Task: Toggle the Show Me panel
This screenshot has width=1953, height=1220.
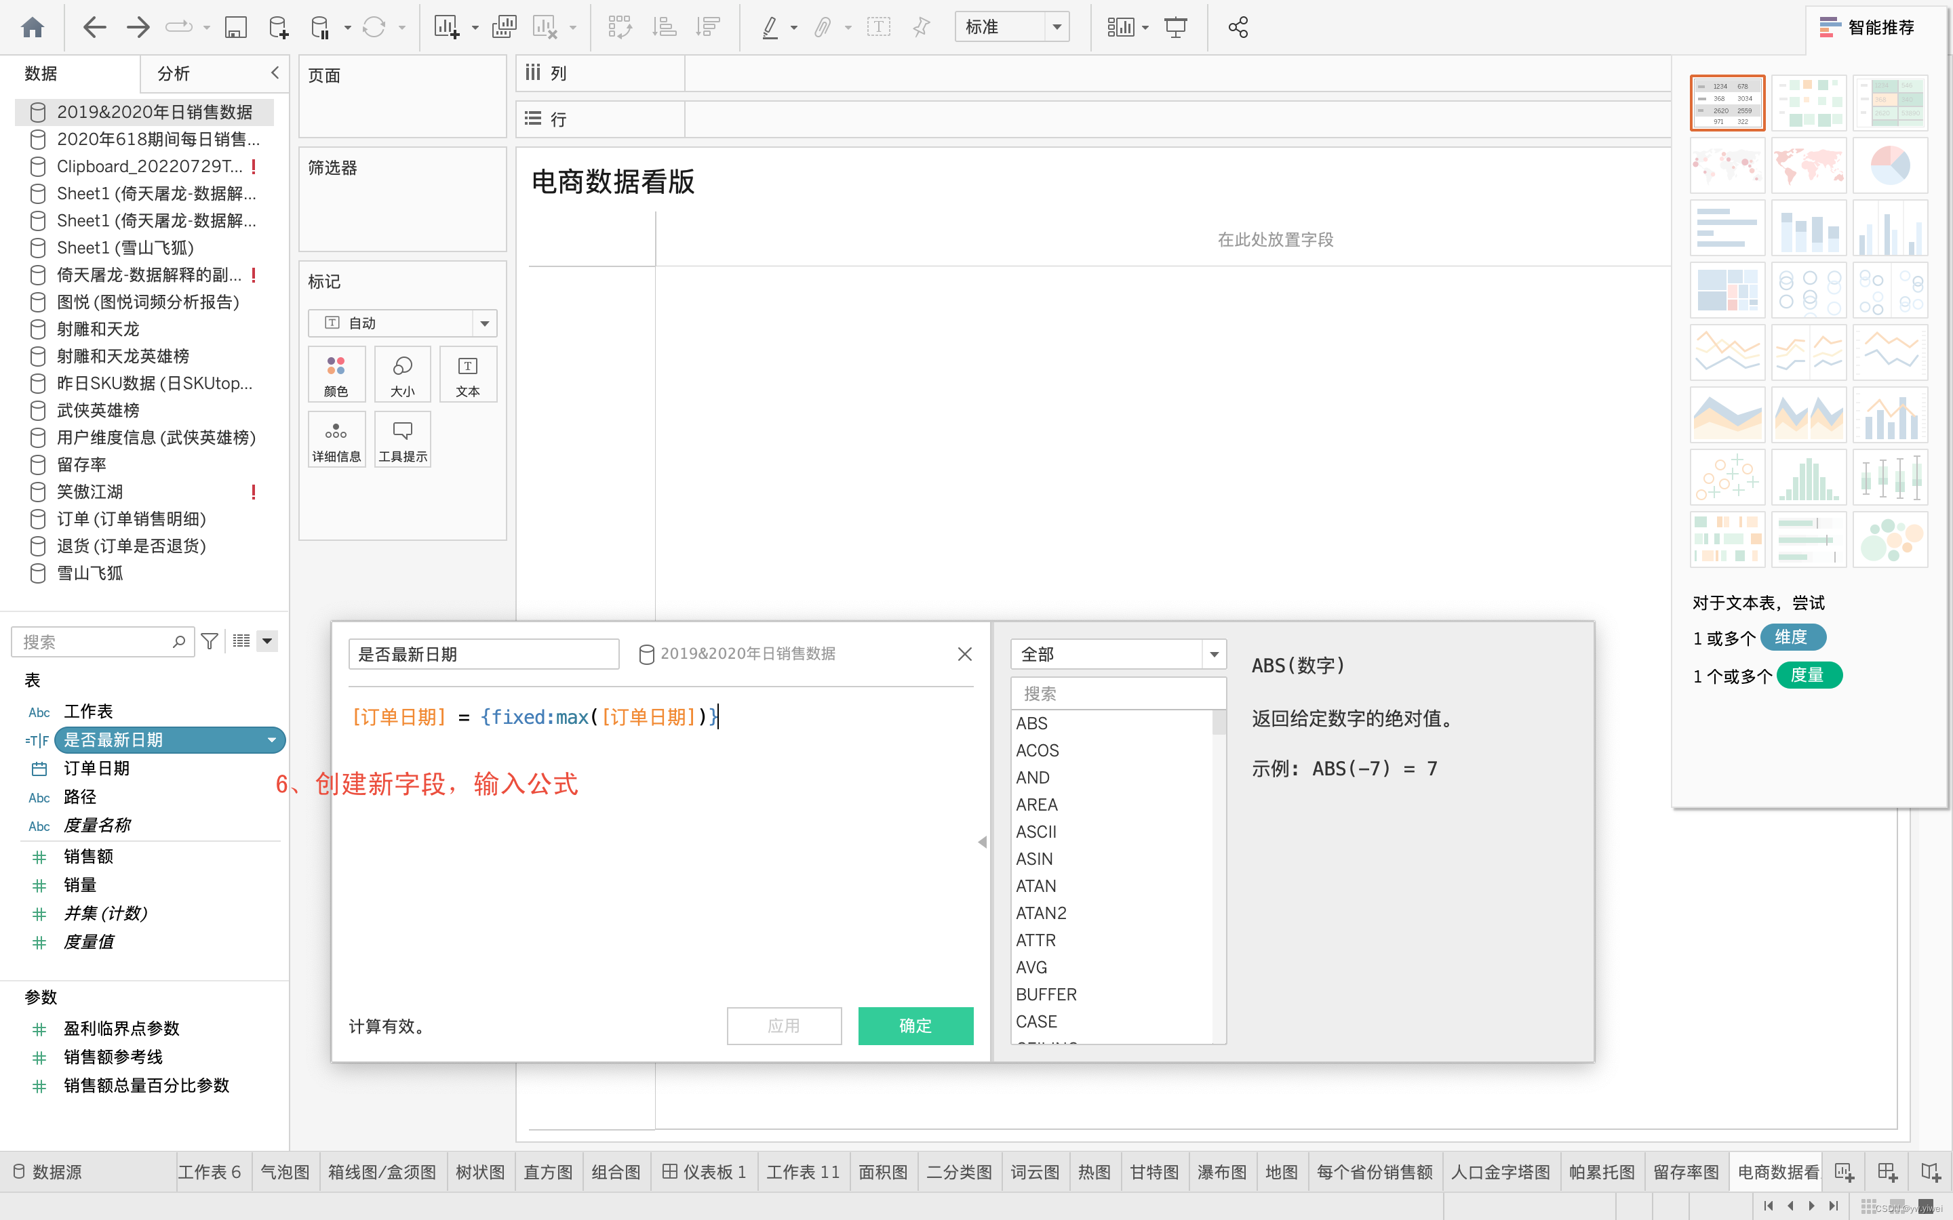Action: (x=1867, y=27)
